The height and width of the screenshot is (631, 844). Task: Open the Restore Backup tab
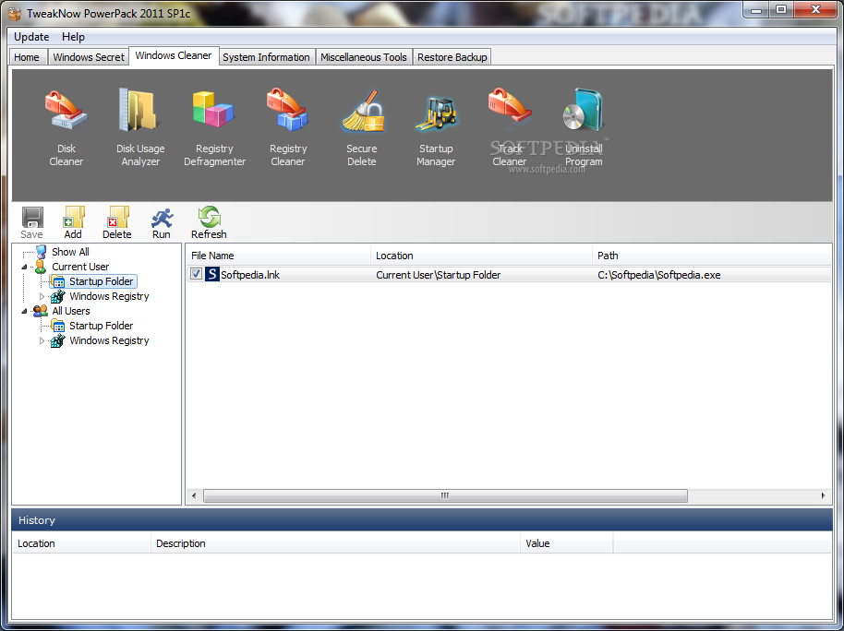pos(452,57)
